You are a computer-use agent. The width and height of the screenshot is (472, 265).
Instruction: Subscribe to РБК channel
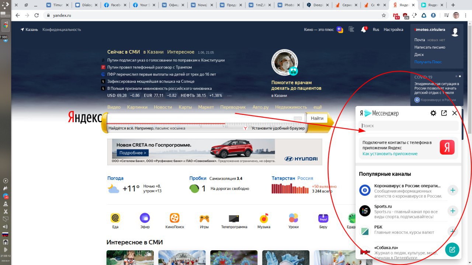[453, 232]
